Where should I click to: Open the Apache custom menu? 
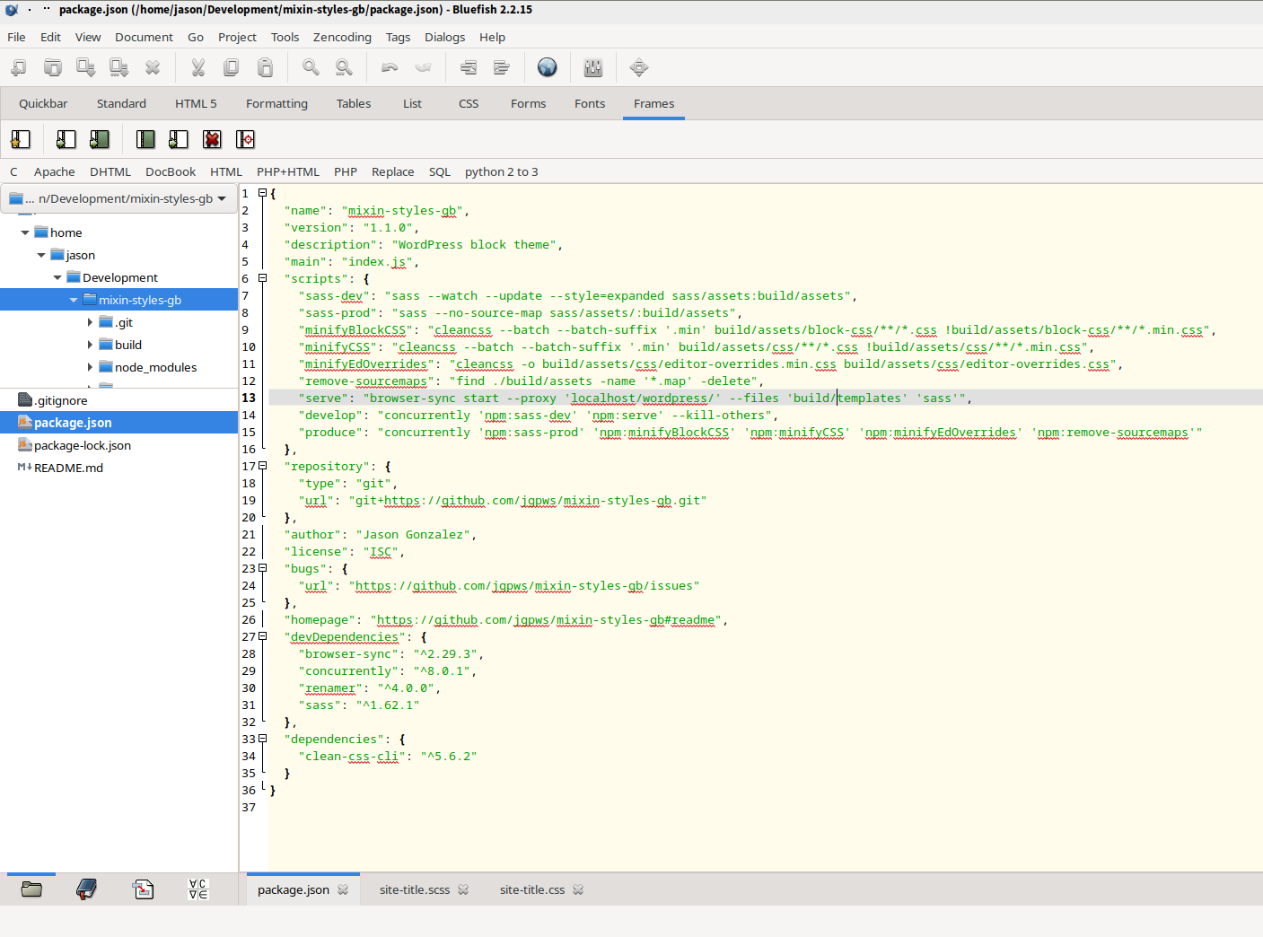(x=54, y=171)
